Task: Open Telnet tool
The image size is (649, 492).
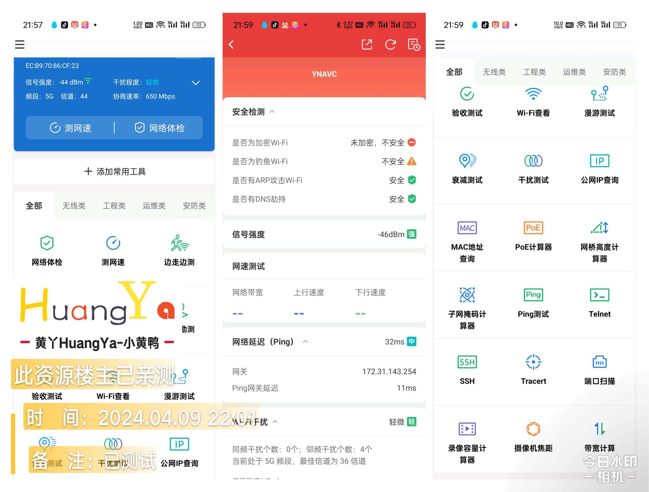Action: (600, 303)
